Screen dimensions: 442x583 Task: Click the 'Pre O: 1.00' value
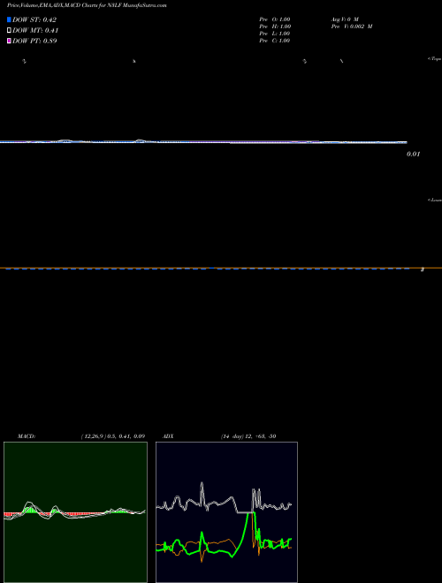[275, 19]
